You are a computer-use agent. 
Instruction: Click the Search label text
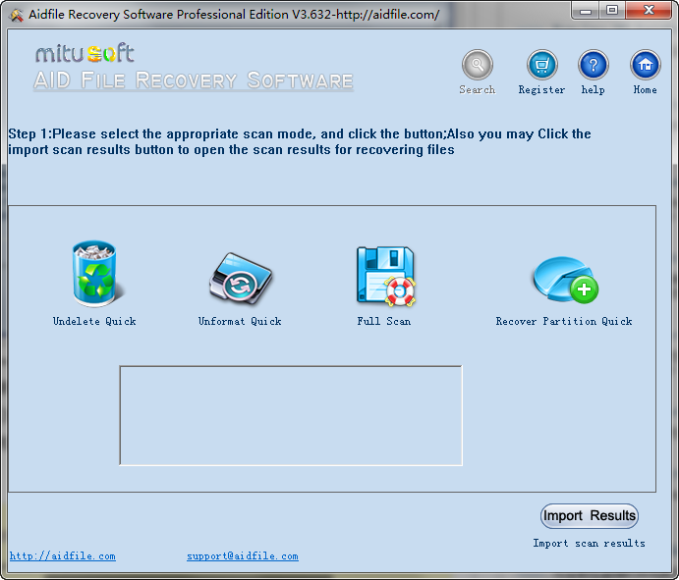pyautogui.click(x=478, y=89)
